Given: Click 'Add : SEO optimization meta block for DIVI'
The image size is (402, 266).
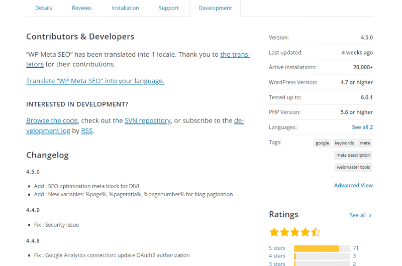Looking at the screenshot, I should 86,186.
